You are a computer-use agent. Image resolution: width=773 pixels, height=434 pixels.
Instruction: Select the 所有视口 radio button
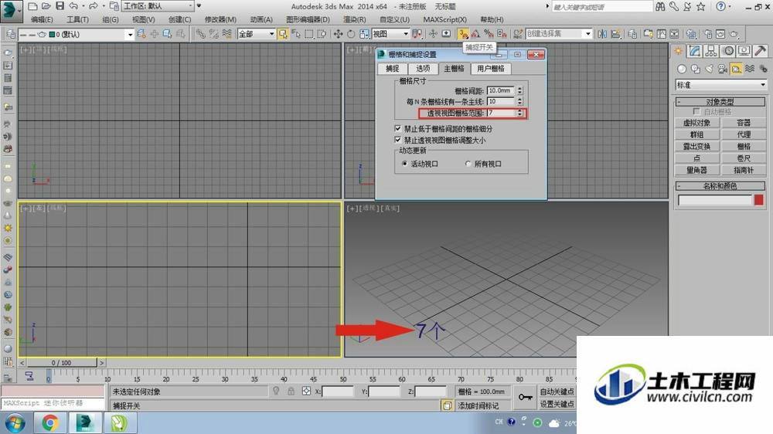[x=468, y=164]
